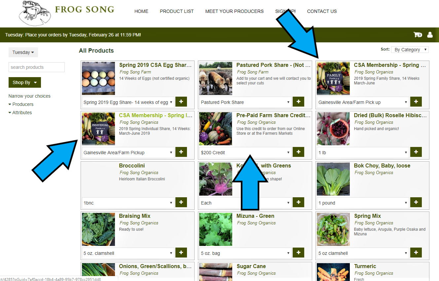Go to Product List in navigation
The width and height of the screenshot is (439, 281).
[x=177, y=11]
